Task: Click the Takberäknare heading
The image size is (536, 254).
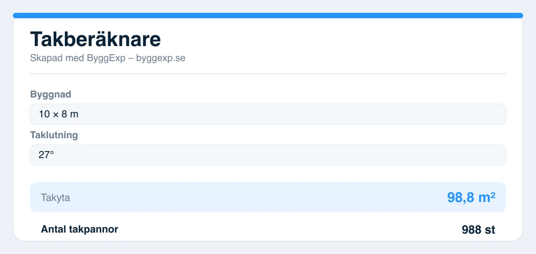Action: coord(95,39)
